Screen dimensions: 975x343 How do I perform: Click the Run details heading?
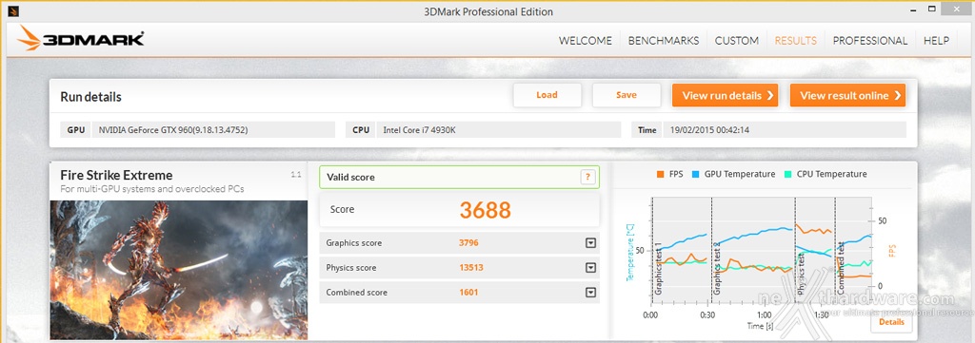(90, 97)
